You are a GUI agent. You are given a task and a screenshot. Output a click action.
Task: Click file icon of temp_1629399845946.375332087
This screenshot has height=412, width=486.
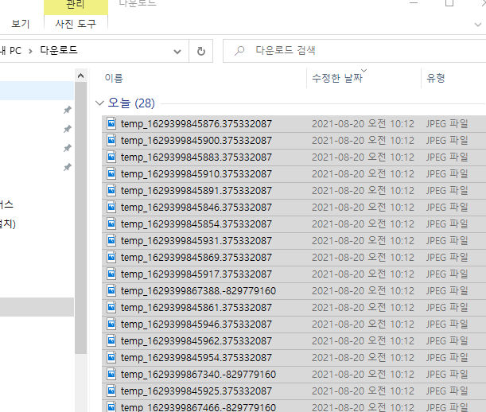111,325
